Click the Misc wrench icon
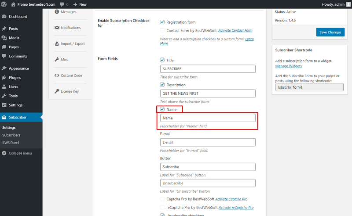The width and height of the screenshot is (352, 216). tap(57, 59)
